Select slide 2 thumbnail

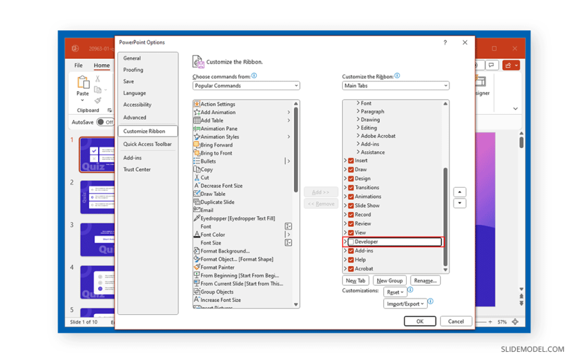tap(97, 197)
